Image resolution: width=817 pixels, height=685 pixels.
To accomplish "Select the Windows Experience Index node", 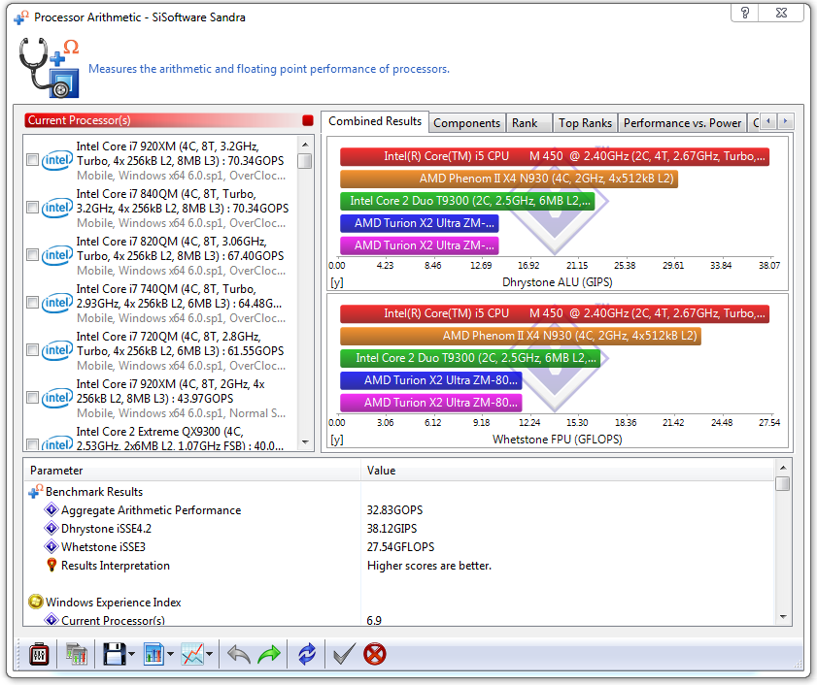I will (113, 603).
